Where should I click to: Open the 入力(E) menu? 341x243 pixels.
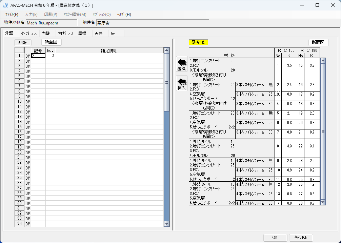31,15
